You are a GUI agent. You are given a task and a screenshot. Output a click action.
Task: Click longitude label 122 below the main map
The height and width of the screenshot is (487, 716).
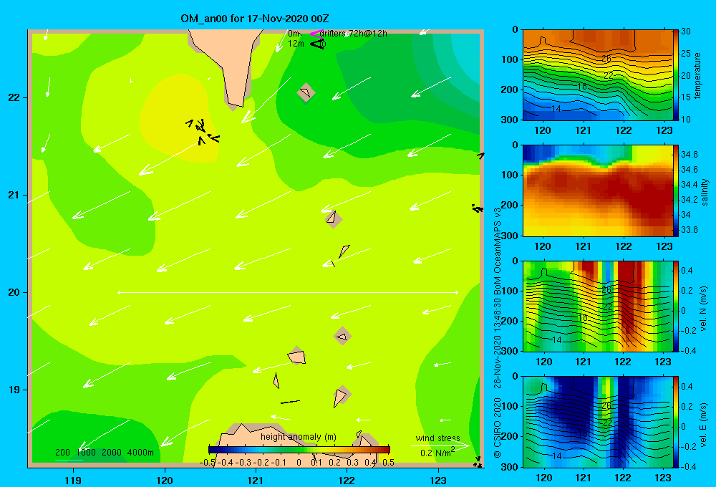[347, 480]
